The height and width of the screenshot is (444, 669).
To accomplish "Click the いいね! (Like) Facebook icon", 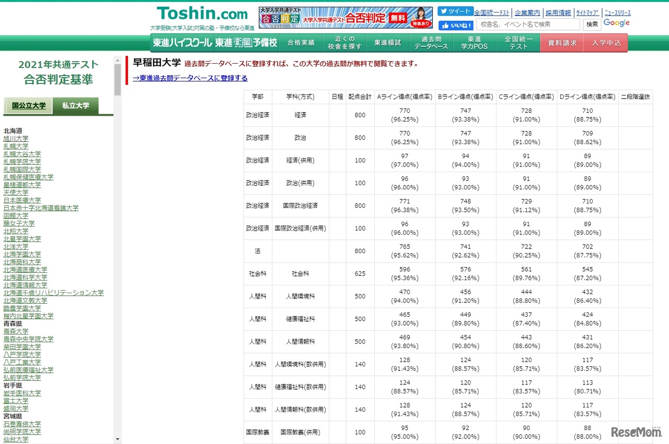I will (456, 25).
